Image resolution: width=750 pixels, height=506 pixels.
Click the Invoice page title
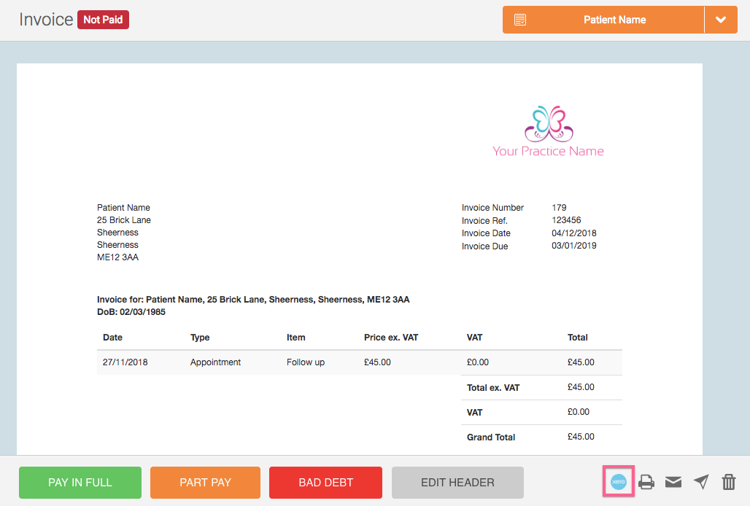point(46,20)
